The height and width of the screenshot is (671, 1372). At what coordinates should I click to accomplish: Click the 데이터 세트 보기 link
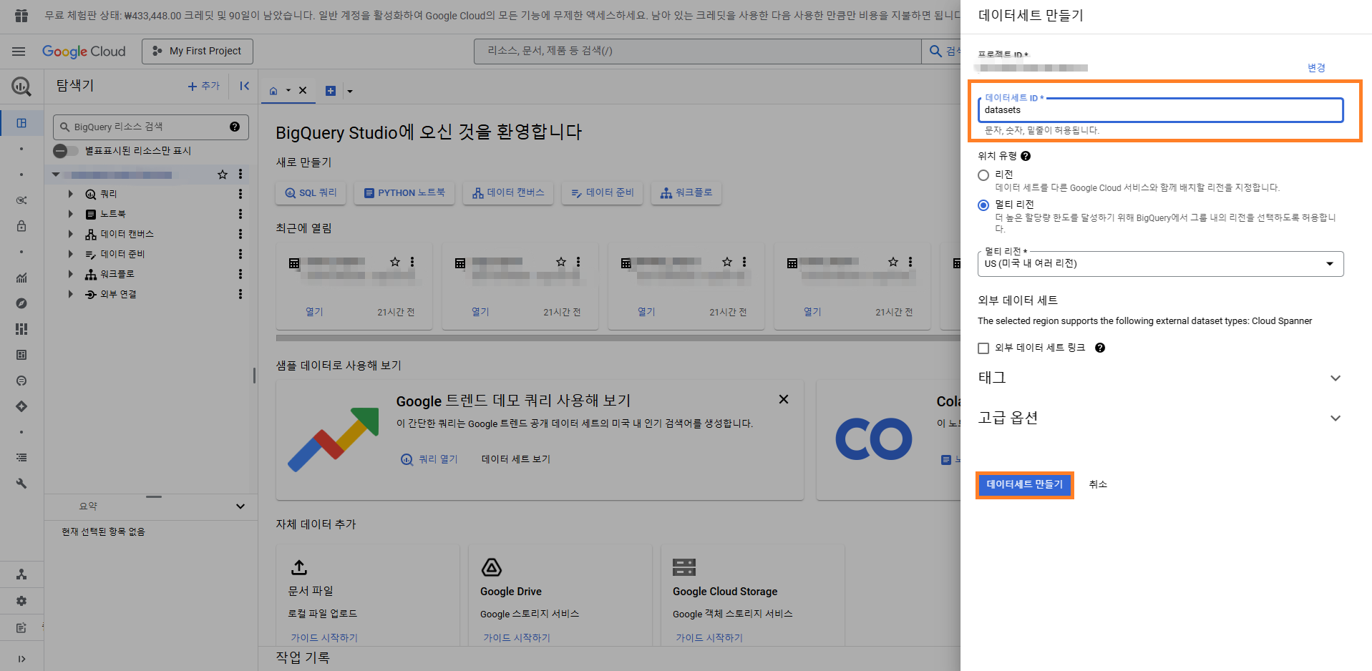(x=516, y=459)
